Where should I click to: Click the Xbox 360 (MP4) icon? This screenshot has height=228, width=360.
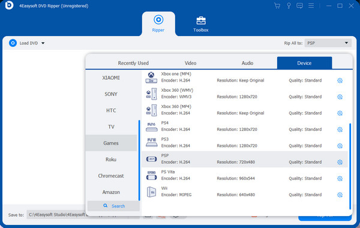pos(151,110)
